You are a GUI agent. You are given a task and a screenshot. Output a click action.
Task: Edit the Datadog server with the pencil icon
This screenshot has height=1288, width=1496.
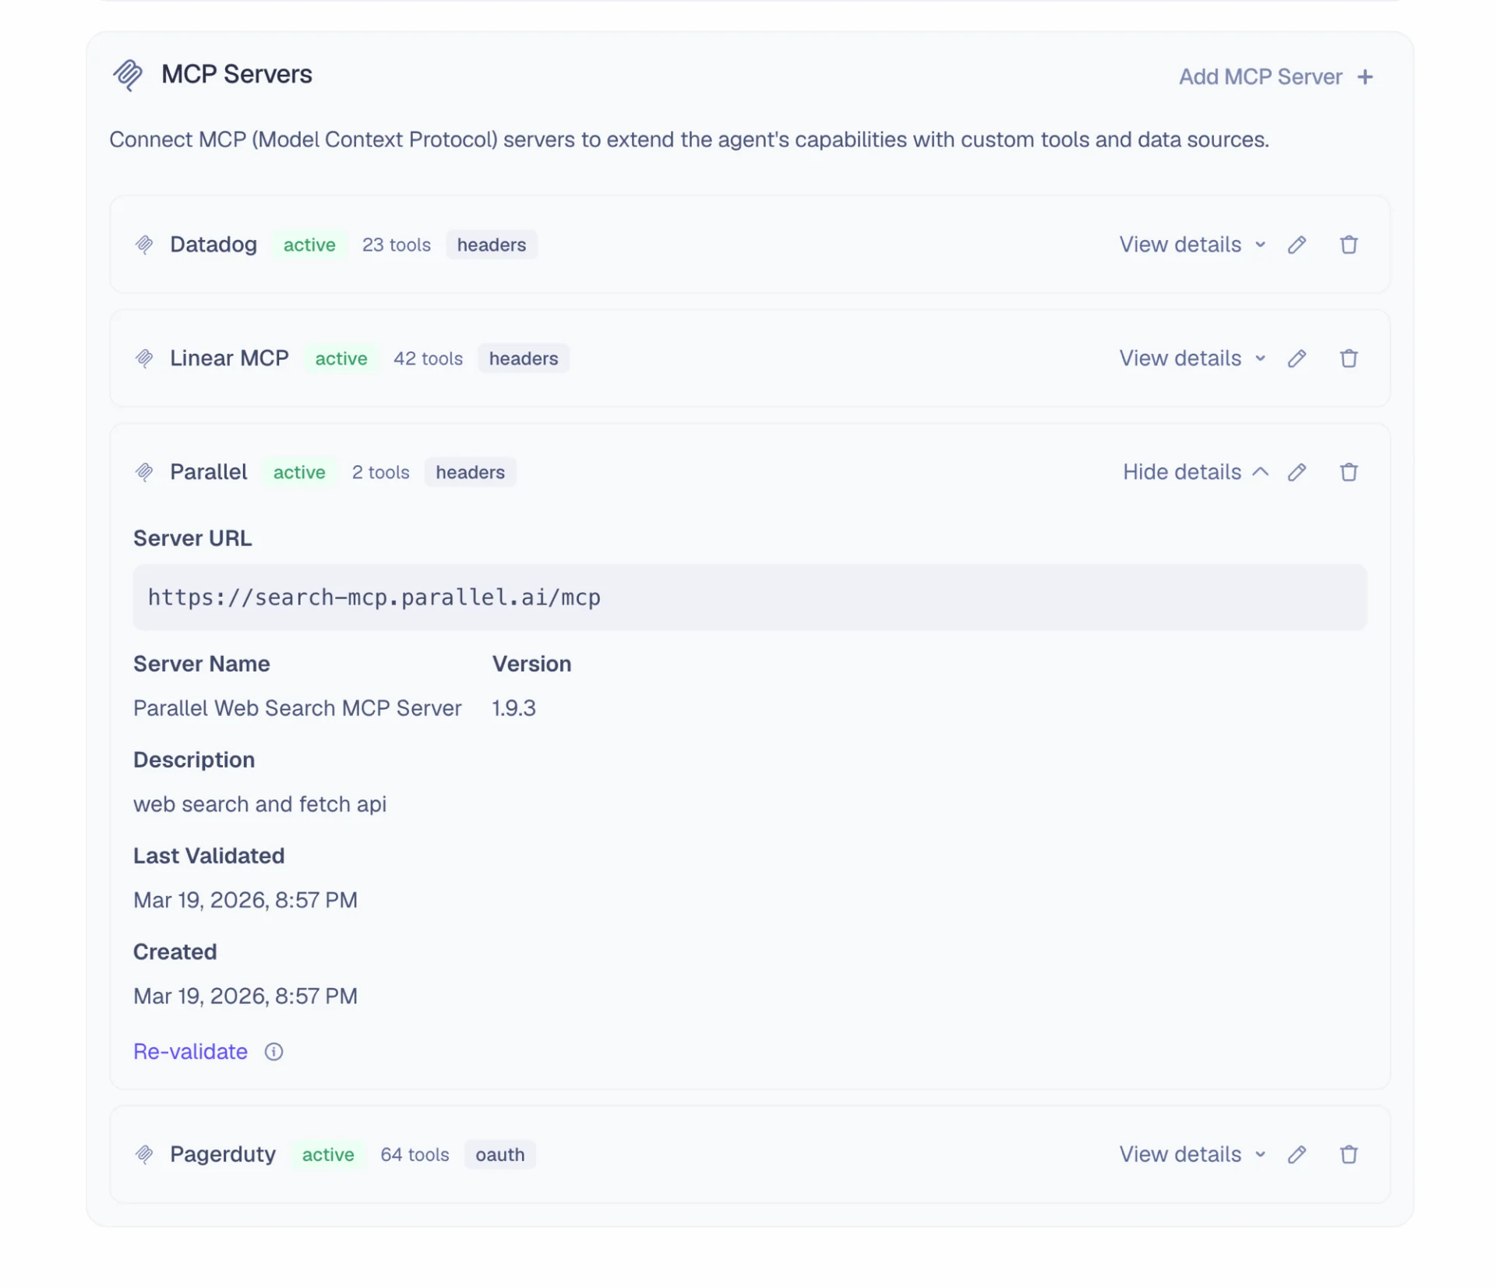(x=1297, y=244)
